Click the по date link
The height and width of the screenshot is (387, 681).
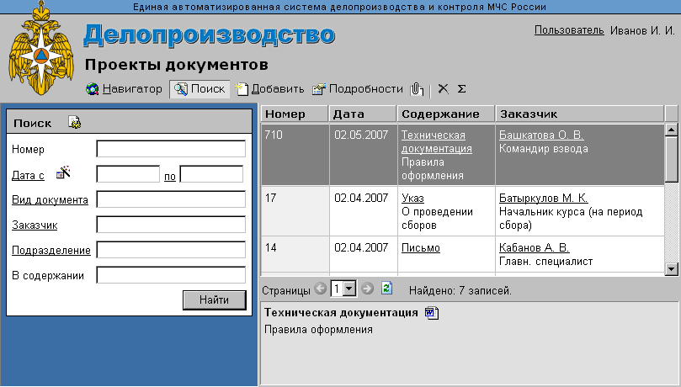pyautogui.click(x=170, y=177)
